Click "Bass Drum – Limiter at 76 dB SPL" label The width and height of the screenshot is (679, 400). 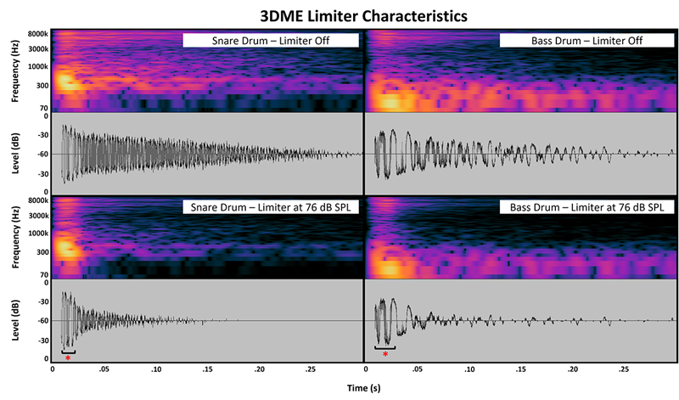click(586, 207)
